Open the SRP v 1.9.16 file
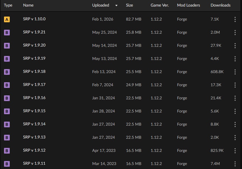Viewport: 242px width, 169px height. point(34,98)
